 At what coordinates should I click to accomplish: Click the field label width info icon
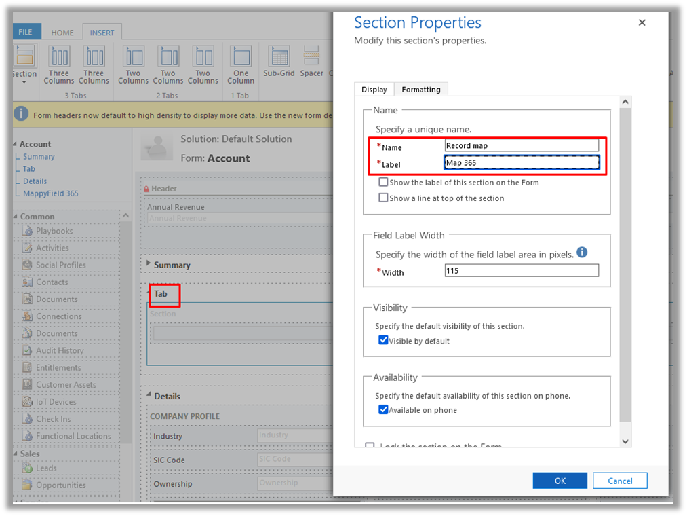[582, 253]
